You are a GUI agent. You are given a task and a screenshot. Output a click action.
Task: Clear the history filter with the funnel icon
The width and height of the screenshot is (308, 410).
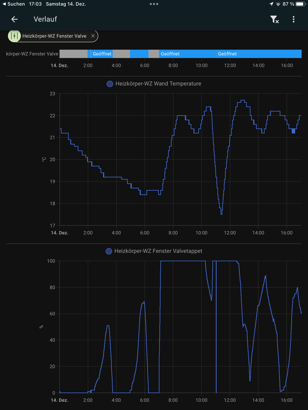[x=274, y=19]
